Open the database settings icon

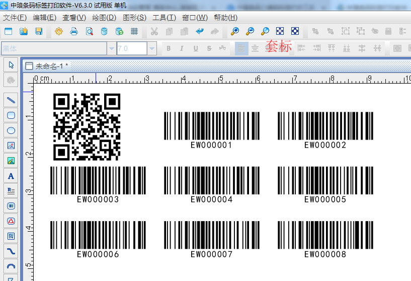coord(104,31)
